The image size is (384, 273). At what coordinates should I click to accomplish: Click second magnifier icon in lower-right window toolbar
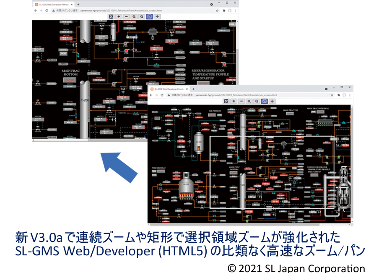click(x=257, y=101)
